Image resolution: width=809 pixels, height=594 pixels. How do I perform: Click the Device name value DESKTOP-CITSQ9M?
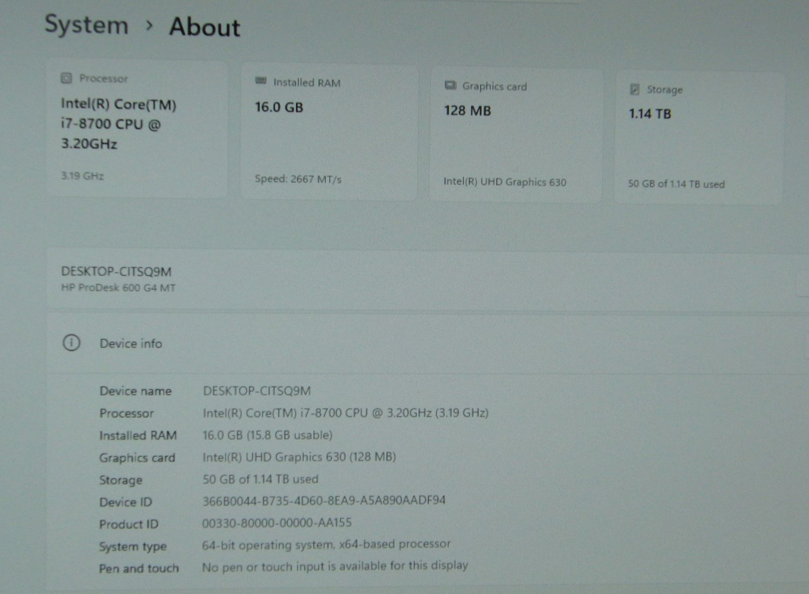(257, 391)
